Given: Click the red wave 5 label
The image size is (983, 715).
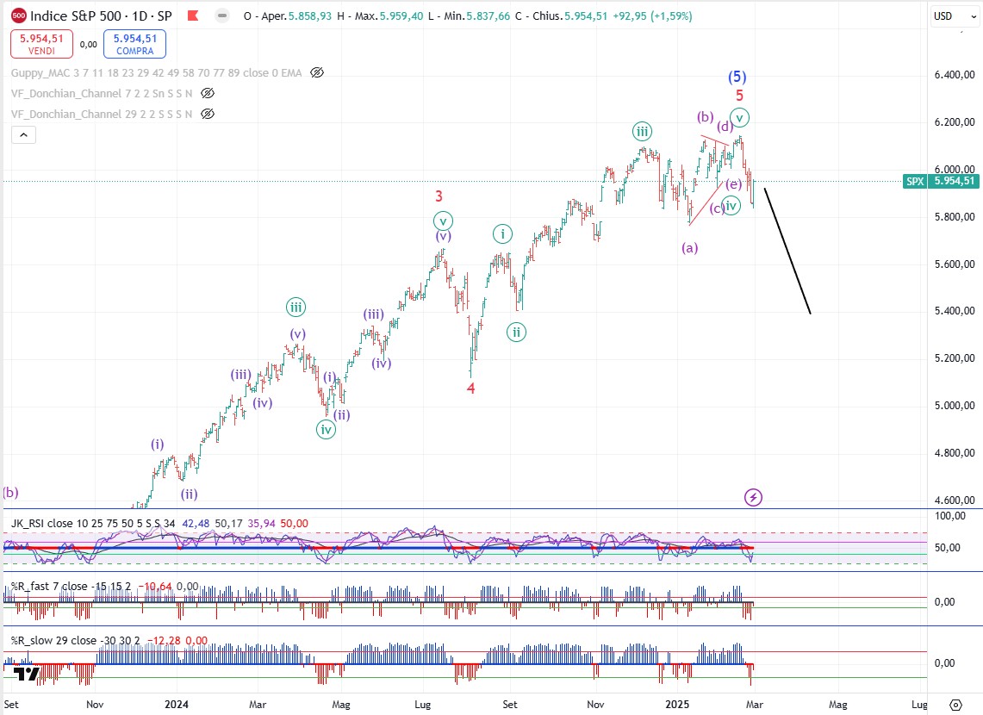Looking at the screenshot, I should click(x=740, y=96).
